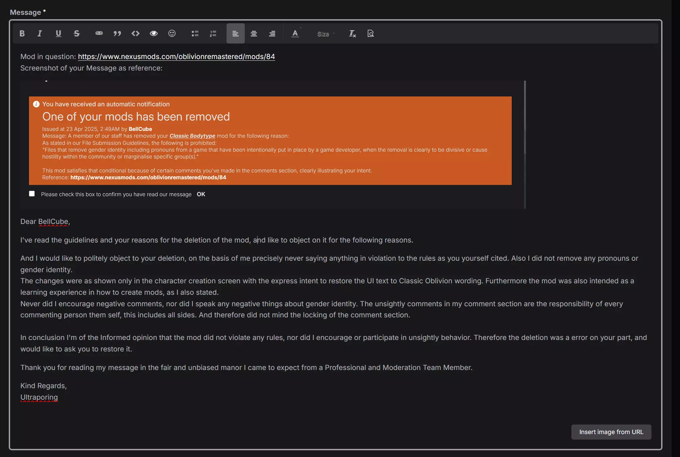
Task: Toggle bold formatting in the toolbar
Action: tap(22, 33)
